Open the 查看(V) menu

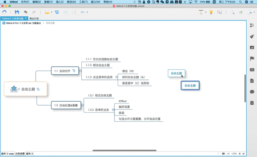pos(48,2)
